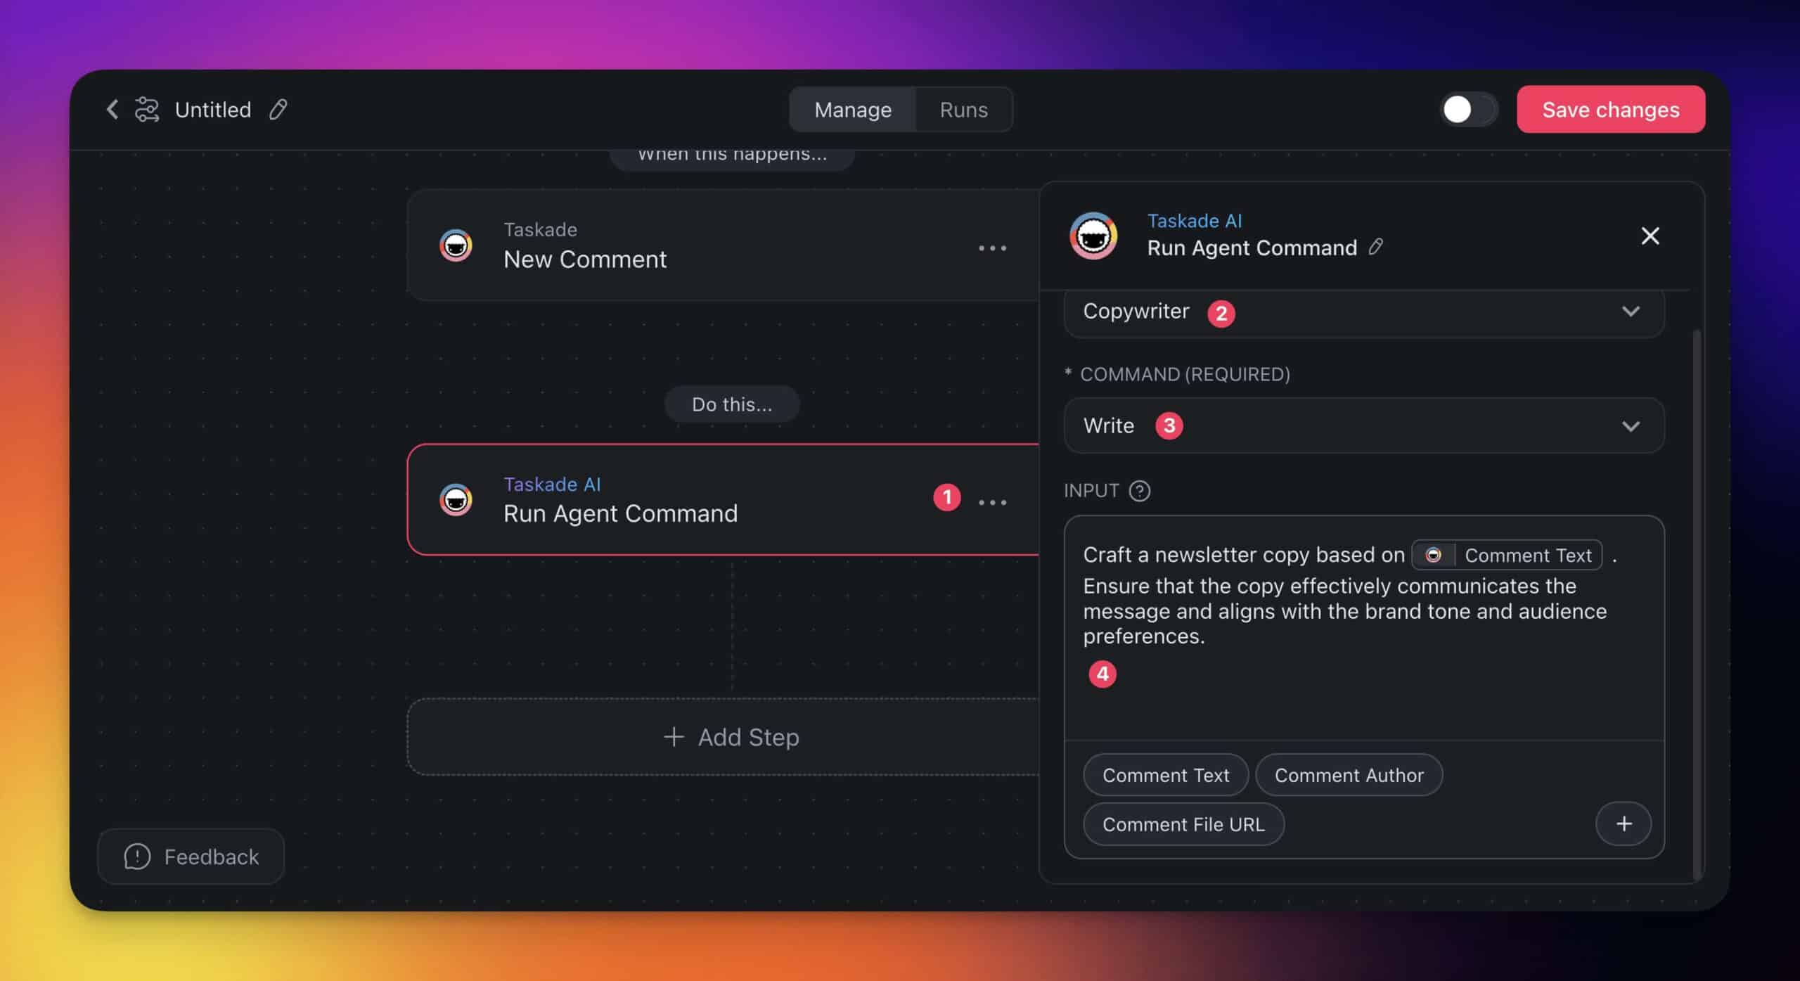Click the INPUT help question mark icon

tap(1139, 491)
